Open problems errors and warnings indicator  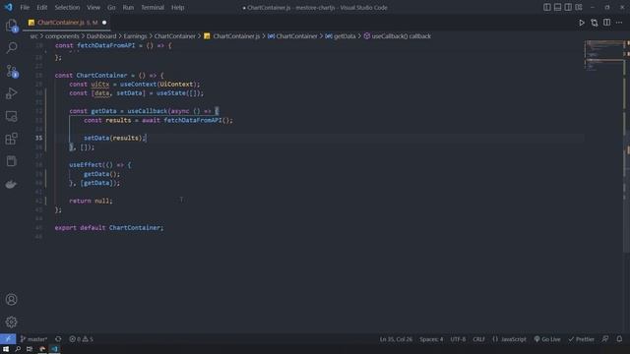pos(81,339)
